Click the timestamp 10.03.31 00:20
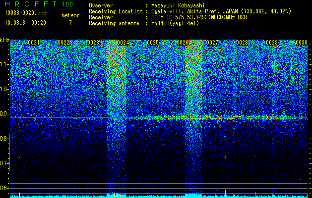312x198 pixels. coord(25,23)
